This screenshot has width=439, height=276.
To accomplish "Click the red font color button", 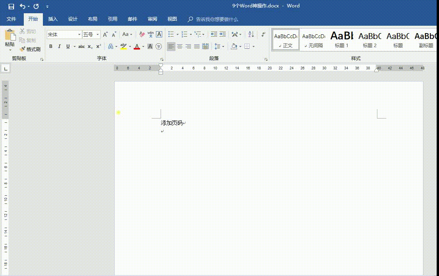I will click(137, 46).
